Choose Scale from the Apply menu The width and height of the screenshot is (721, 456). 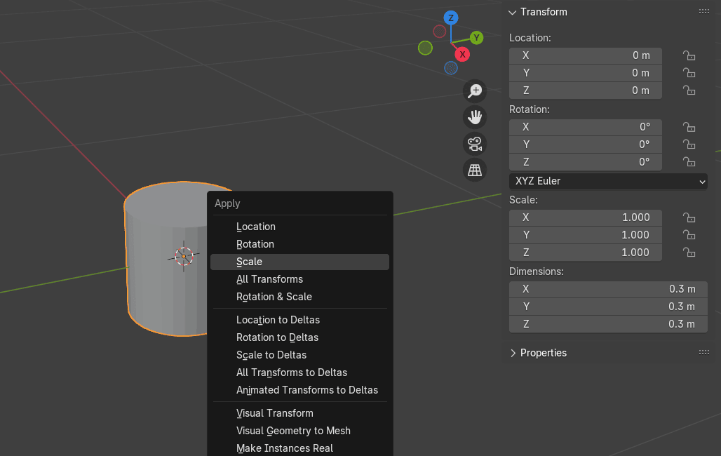[x=249, y=262]
